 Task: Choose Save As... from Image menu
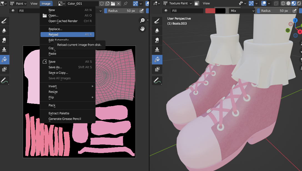(67, 67)
